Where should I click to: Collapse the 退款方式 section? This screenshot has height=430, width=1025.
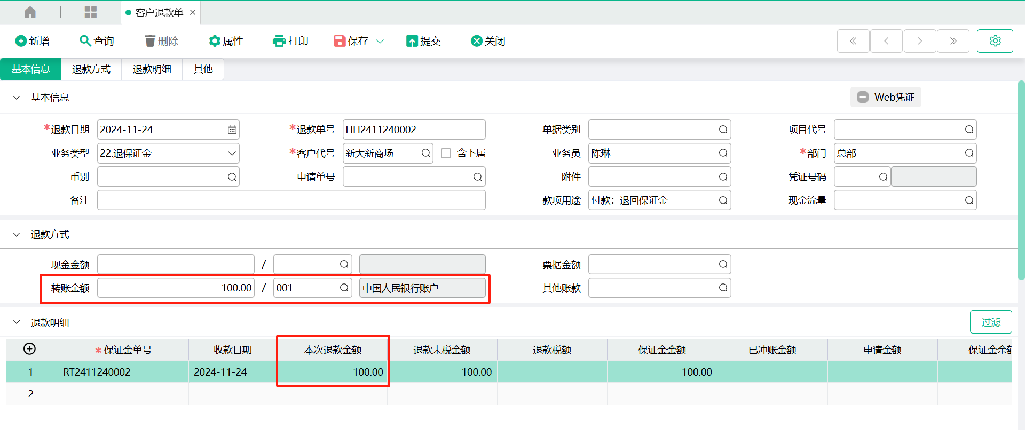(17, 234)
